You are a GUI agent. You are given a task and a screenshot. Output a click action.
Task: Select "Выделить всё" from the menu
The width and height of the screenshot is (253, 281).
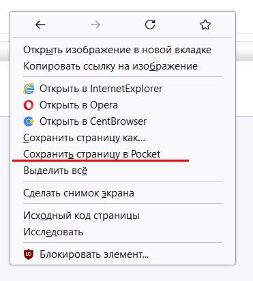(55, 171)
